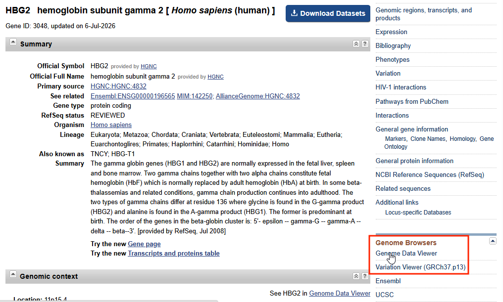Go to General protein information section
503x302 pixels.
(414, 161)
